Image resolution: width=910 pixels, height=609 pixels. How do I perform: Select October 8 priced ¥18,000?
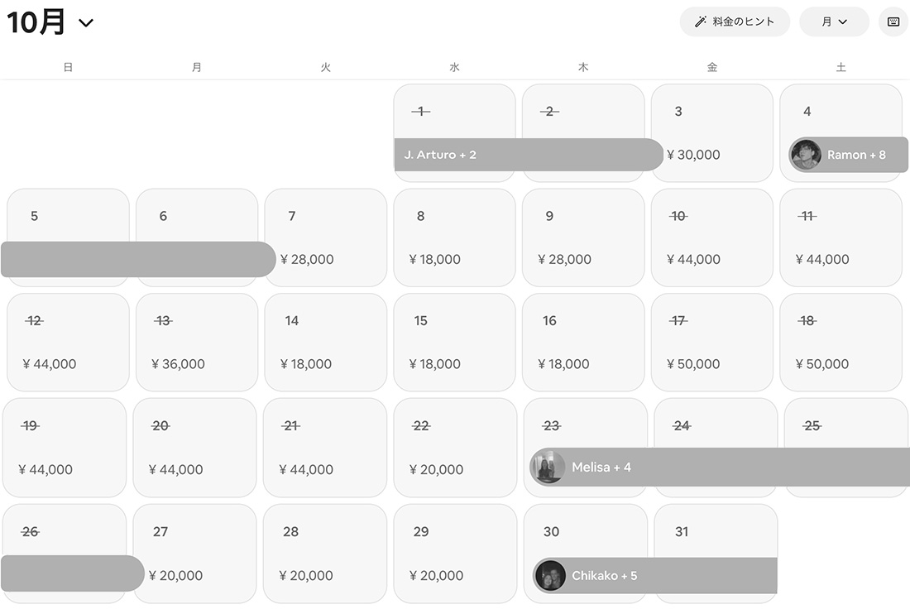[454, 237]
